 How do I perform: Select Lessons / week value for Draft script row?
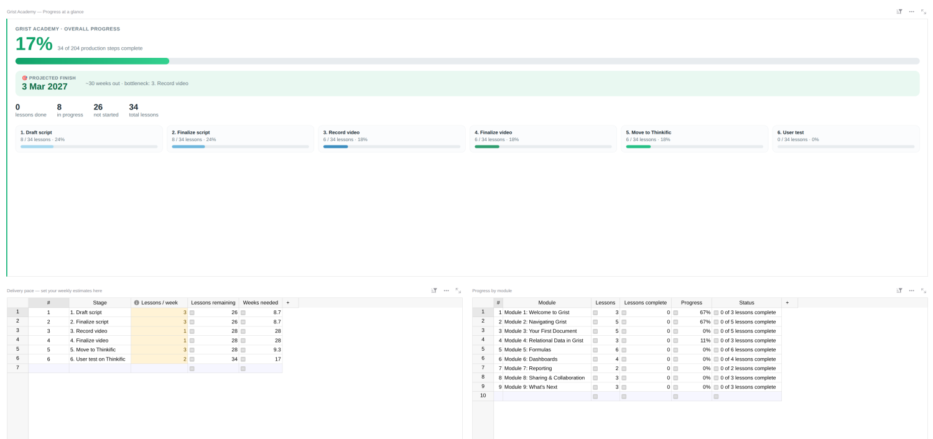(159, 313)
